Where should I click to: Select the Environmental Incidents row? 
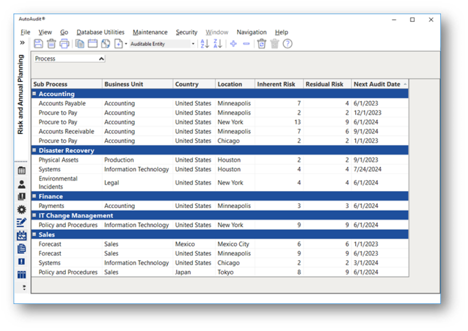coord(220,182)
